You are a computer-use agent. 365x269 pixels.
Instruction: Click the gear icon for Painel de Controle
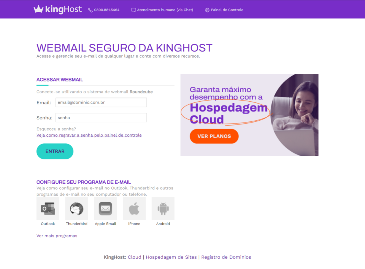207,10
